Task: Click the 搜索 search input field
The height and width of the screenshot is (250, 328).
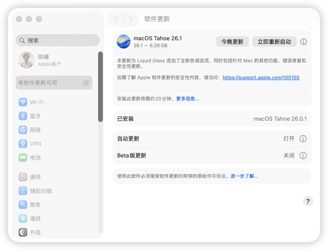Action: (58, 40)
